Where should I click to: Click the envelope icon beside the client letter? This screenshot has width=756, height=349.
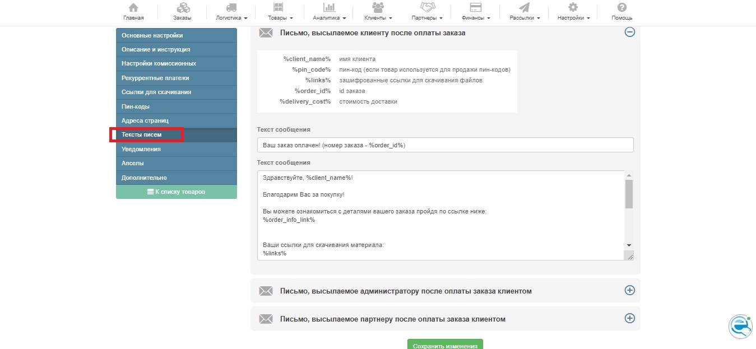pos(266,32)
